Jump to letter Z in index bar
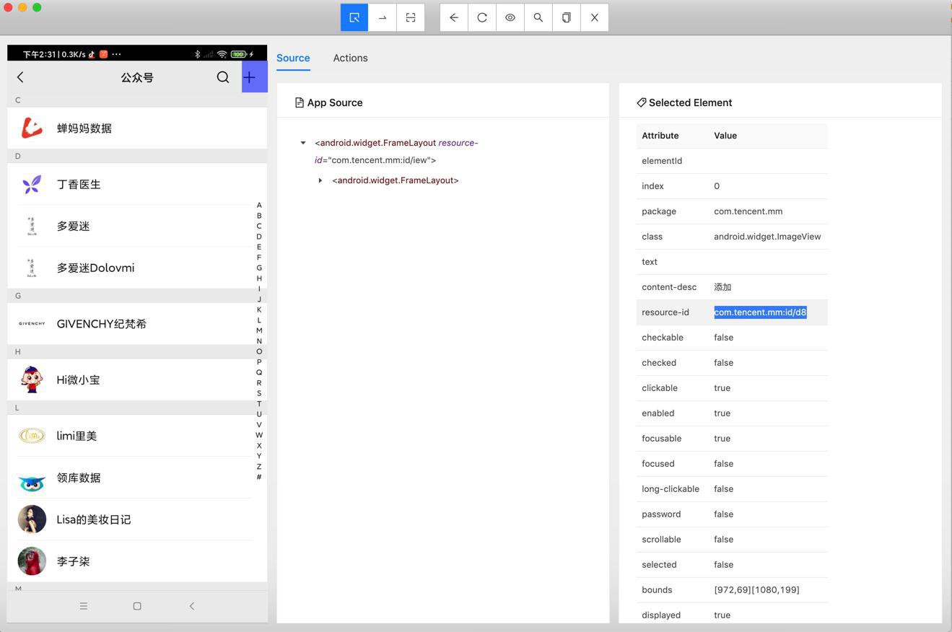952x632 pixels. coord(259,467)
